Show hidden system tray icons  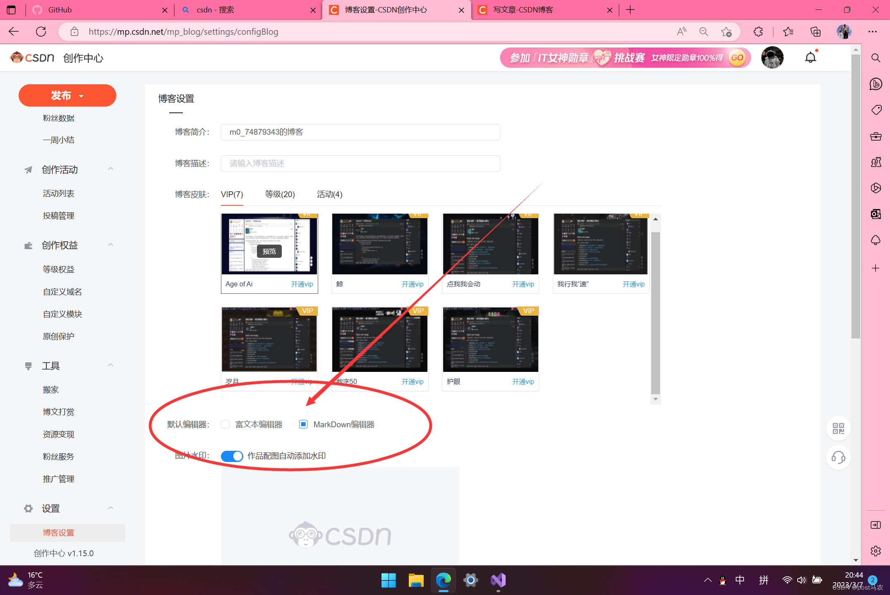click(x=708, y=580)
